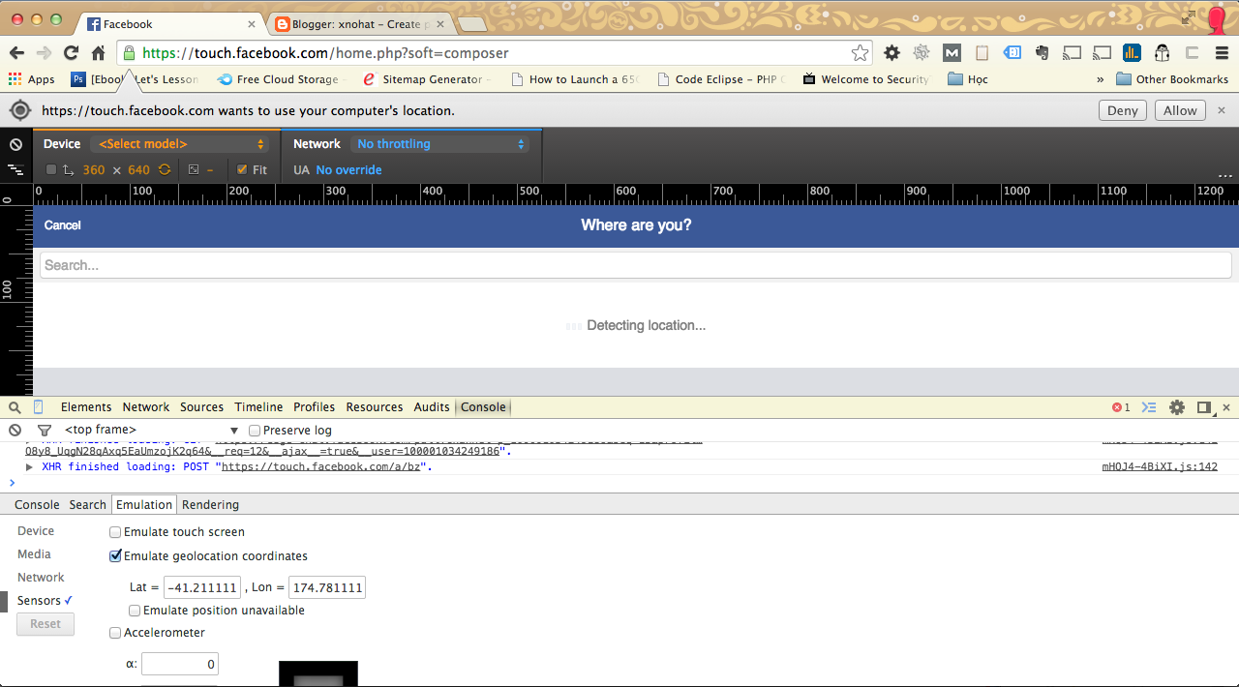Swap device dimensions with rotate icon
This screenshot has height=687, width=1239.
pyautogui.click(x=165, y=169)
